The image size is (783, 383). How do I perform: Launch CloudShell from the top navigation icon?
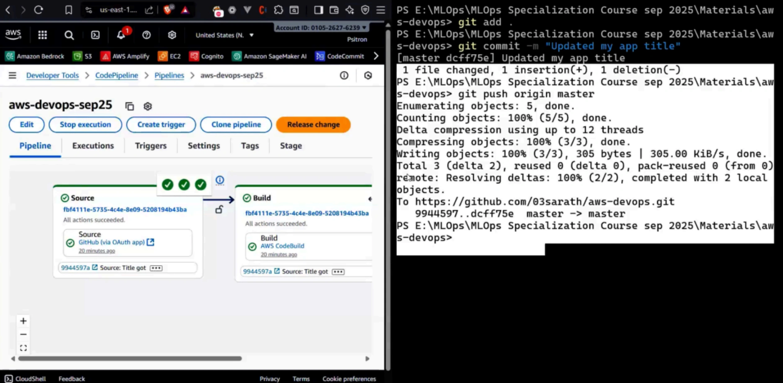click(95, 35)
